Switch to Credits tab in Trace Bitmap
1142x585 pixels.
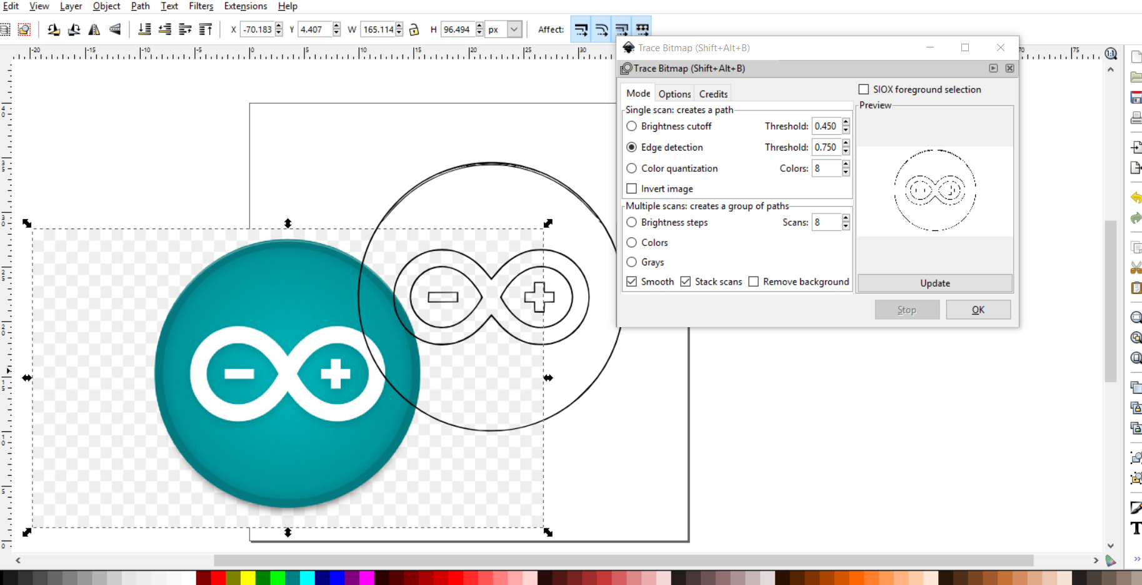tap(713, 94)
